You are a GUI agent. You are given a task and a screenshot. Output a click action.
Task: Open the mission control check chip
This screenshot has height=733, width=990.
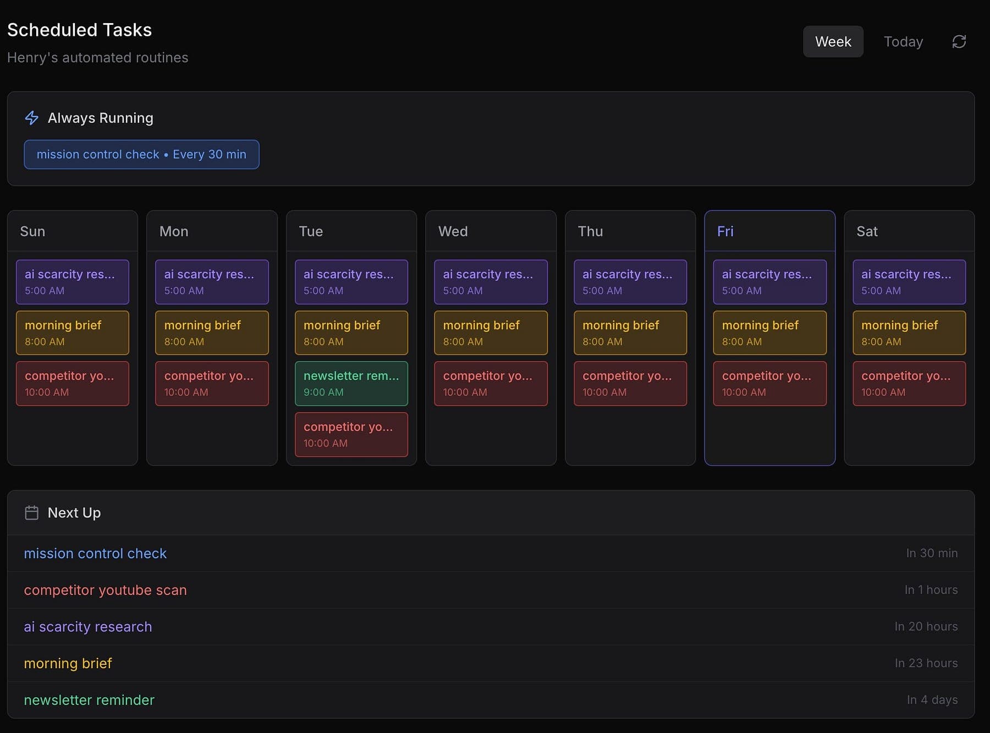point(141,155)
